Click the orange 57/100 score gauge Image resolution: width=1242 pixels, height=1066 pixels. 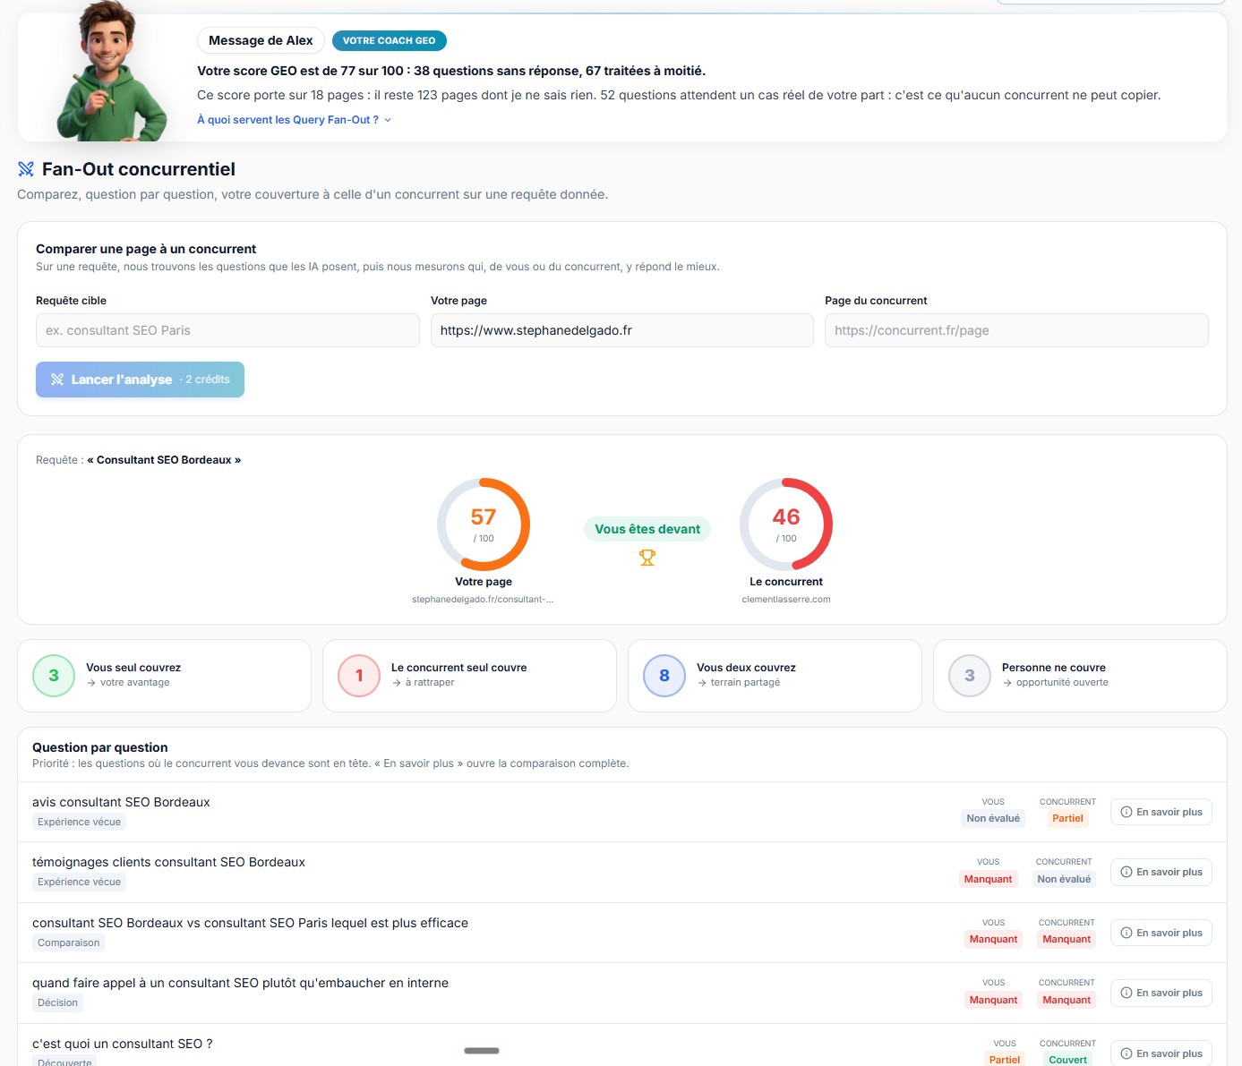pos(484,524)
